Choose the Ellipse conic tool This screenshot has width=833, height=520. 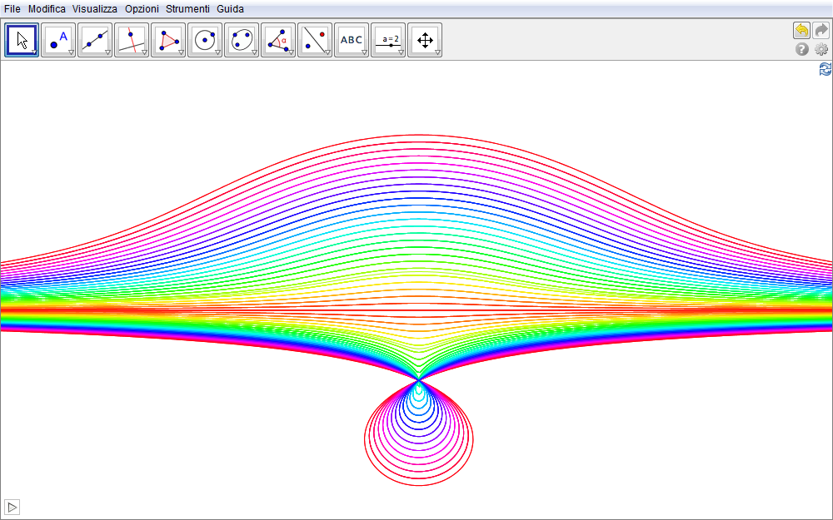[242, 39]
